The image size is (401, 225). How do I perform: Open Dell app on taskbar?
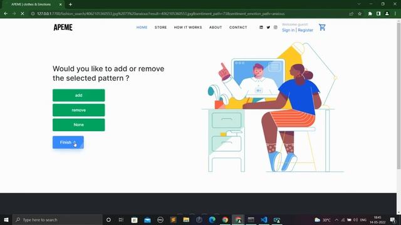point(160,219)
